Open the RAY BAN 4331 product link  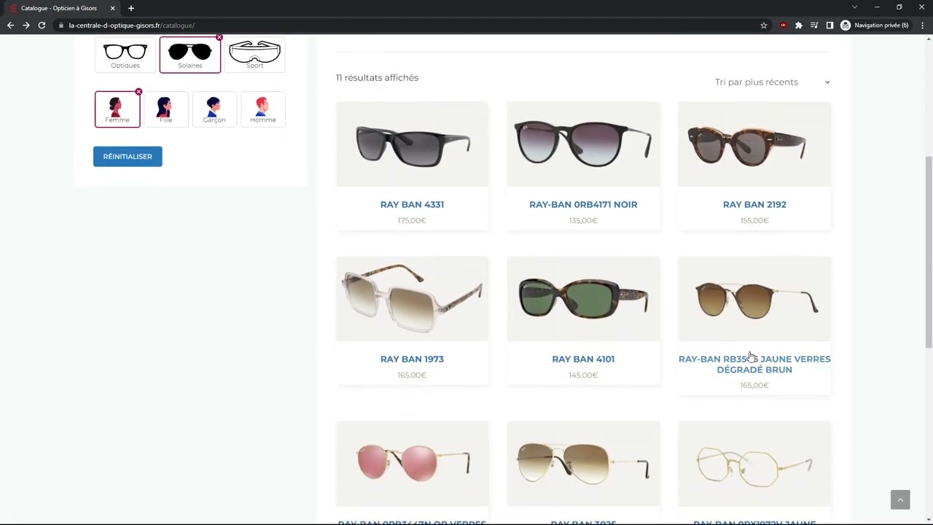tap(412, 205)
